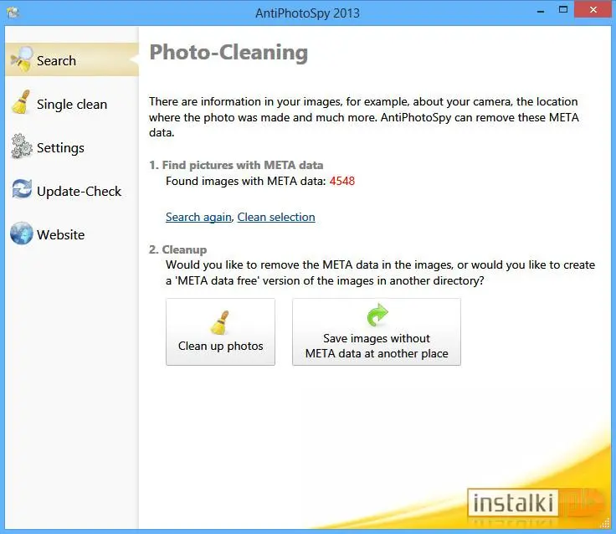Click the Photo-Cleaning heading
The image size is (616, 534).
(228, 53)
